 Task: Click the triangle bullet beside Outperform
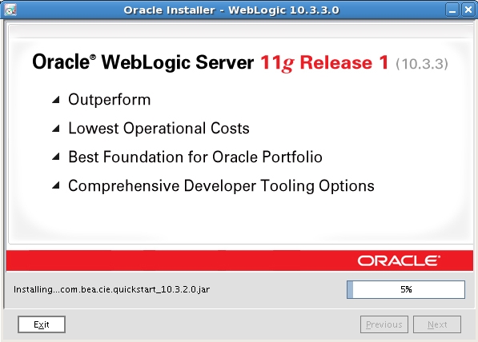pyautogui.click(x=56, y=100)
